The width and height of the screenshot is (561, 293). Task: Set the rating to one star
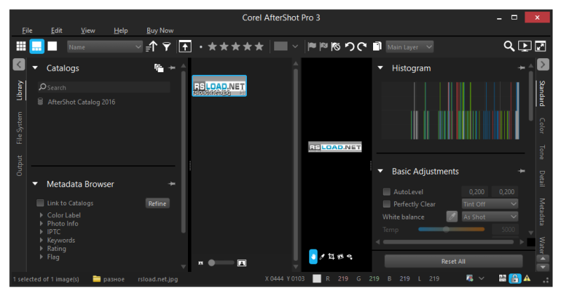(212, 46)
